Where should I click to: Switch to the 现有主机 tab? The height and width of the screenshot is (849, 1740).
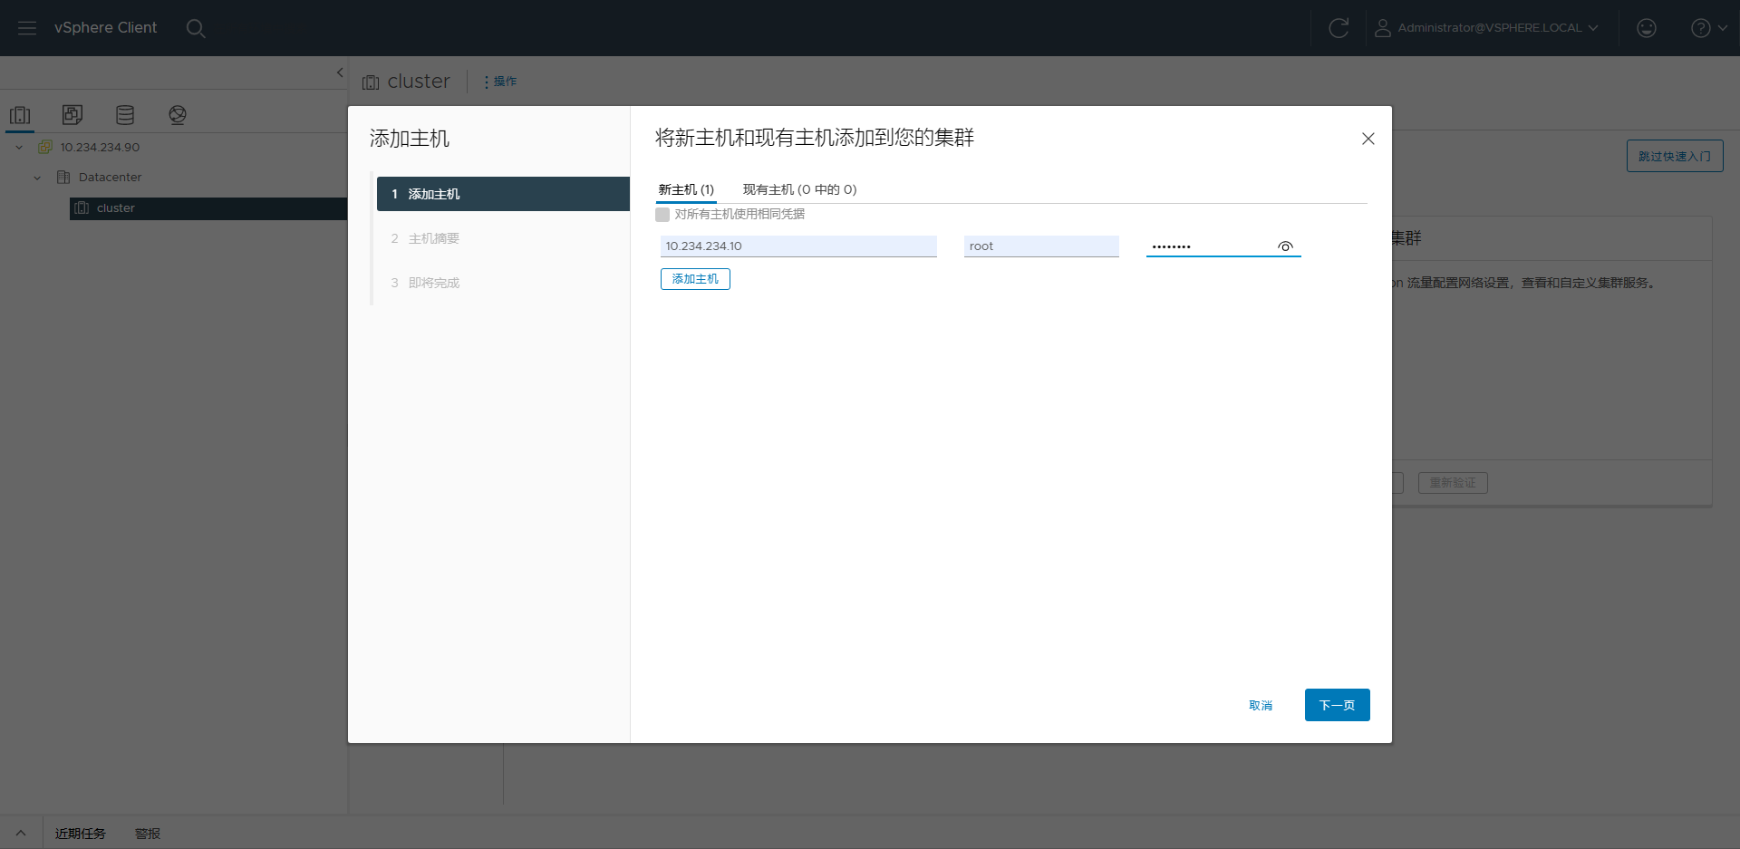pyautogui.click(x=799, y=189)
